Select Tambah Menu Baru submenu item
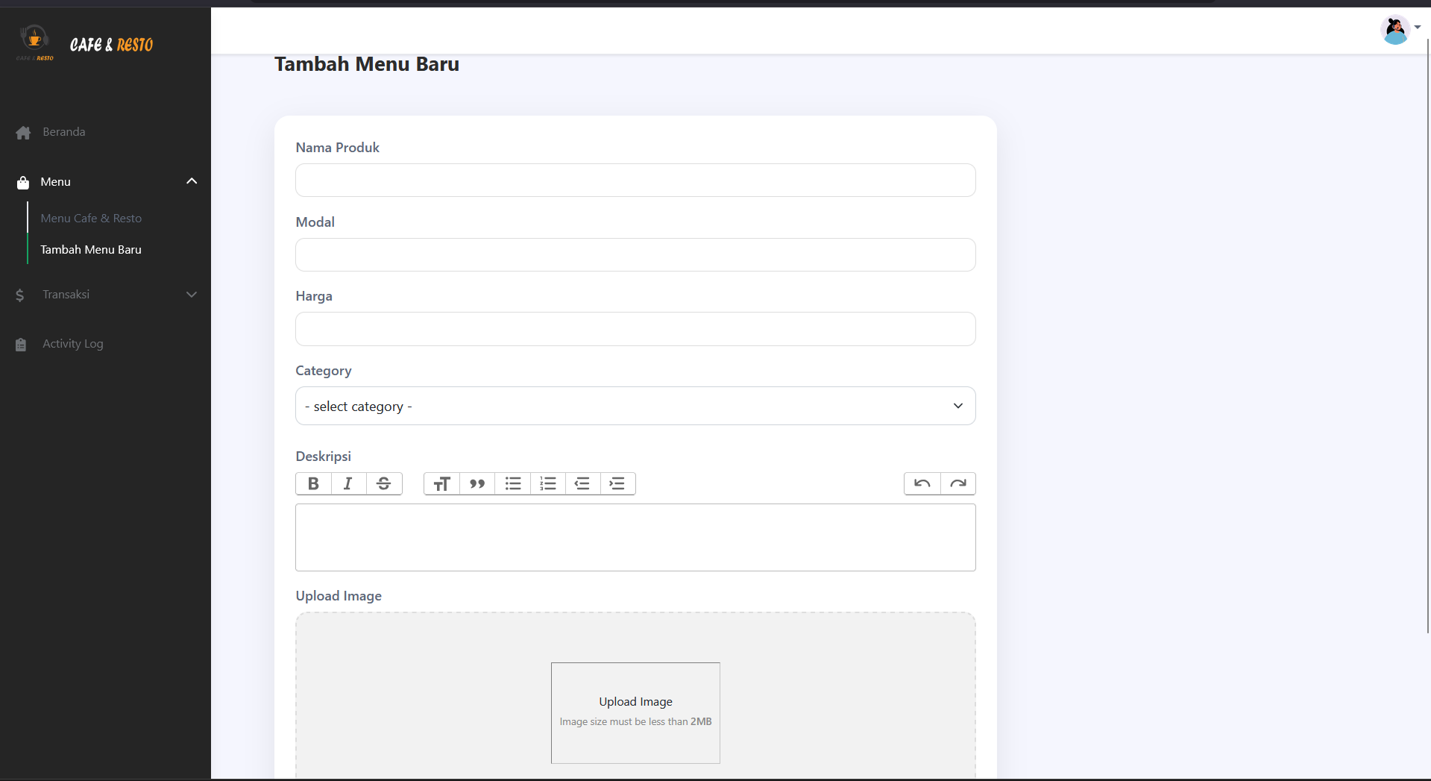This screenshot has height=781, width=1431. pyautogui.click(x=91, y=250)
